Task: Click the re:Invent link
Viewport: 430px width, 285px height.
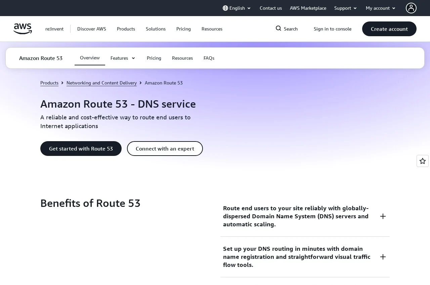Action: 54,29
